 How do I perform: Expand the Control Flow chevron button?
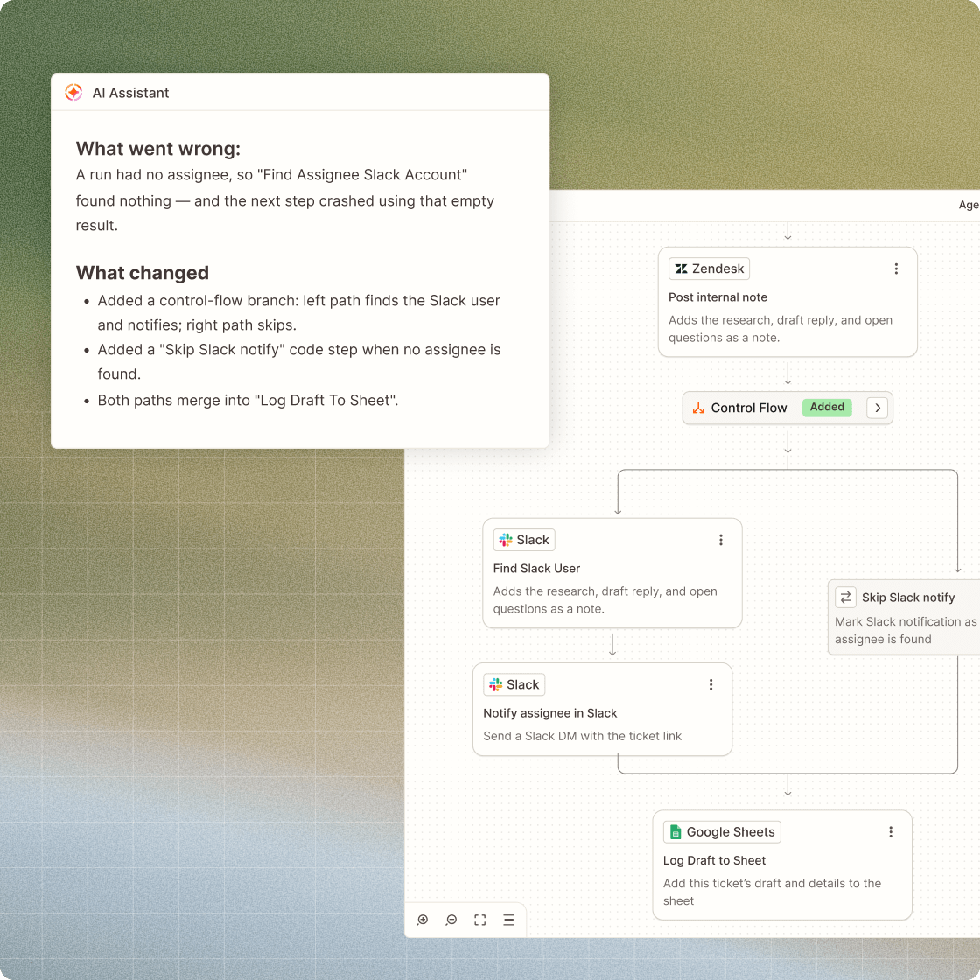(877, 408)
